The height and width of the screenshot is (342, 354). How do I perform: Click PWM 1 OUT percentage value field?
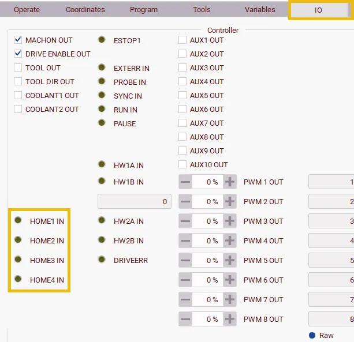point(207,182)
